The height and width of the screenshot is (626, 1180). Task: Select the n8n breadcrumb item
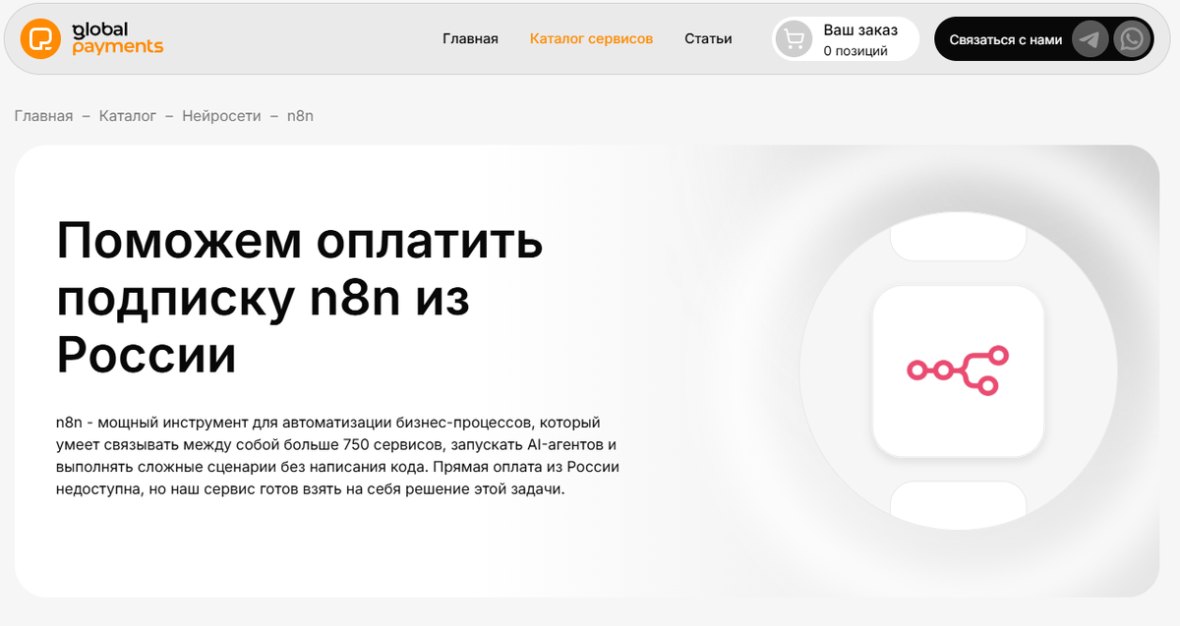click(300, 116)
